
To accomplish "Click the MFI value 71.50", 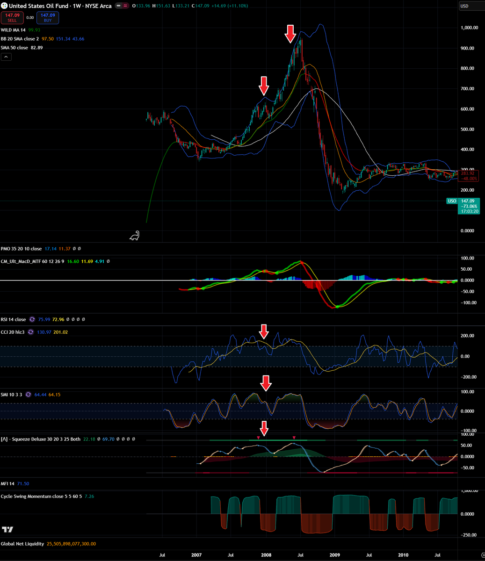I will coord(23,483).
